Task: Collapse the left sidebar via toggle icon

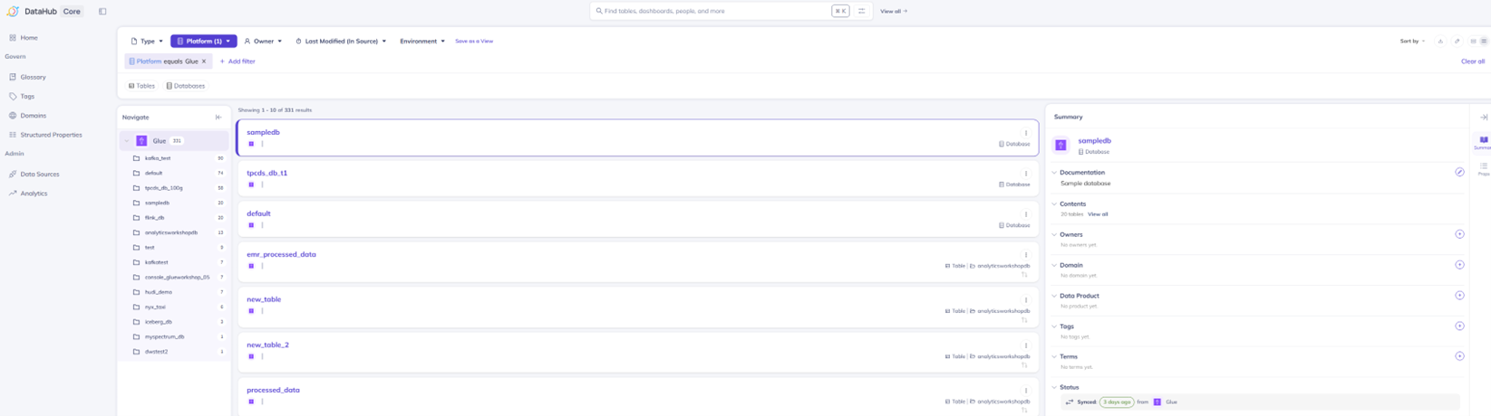Action: coord(102,12)
